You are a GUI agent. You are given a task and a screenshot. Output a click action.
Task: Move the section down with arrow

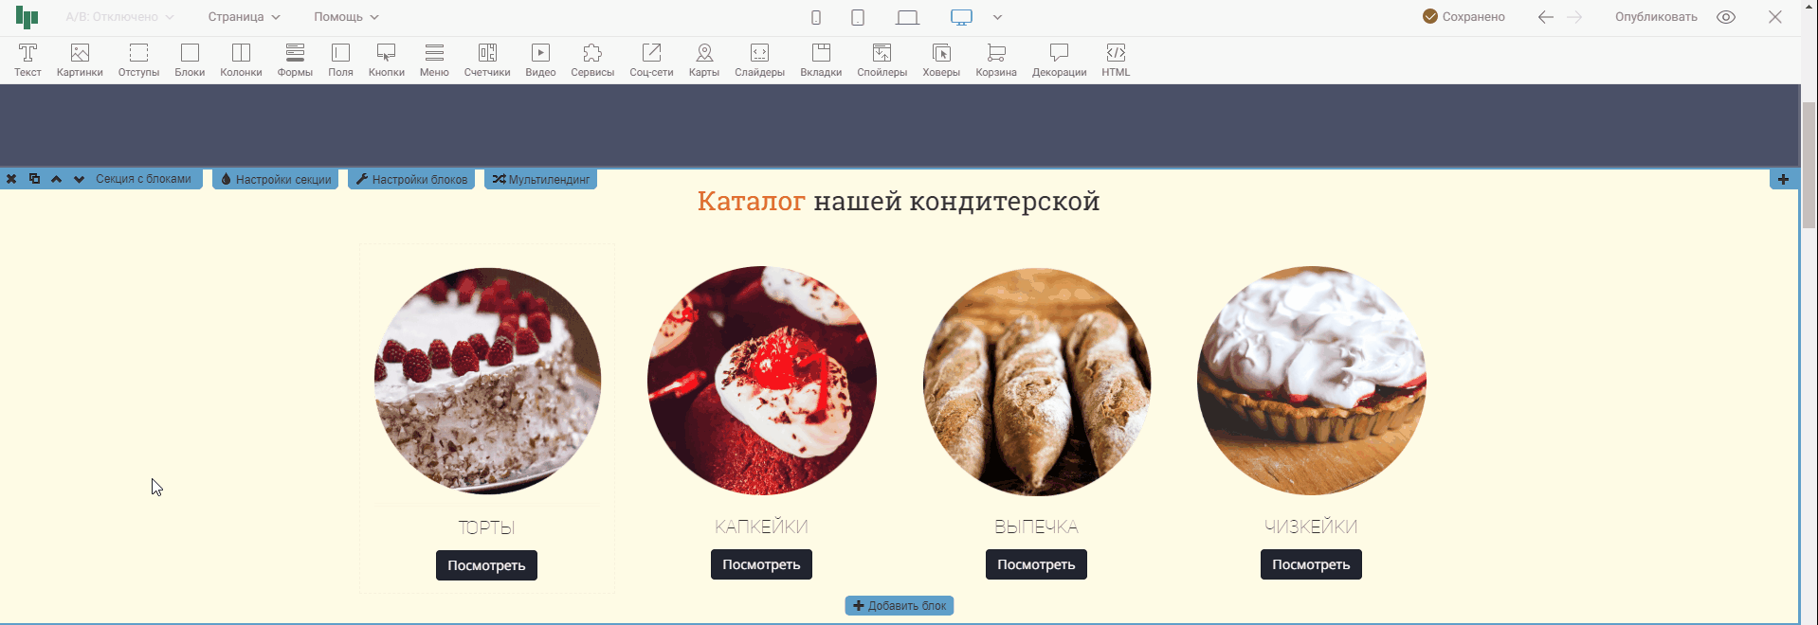tap(79, 179)
